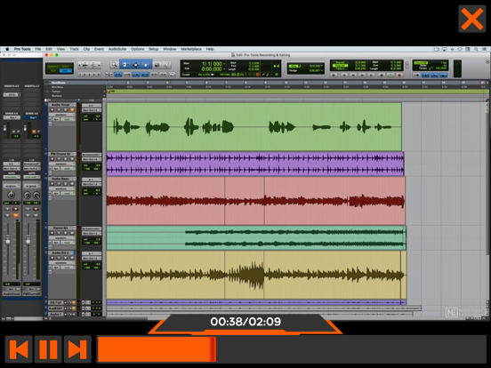The height and width of the screenshot is (368, 491).
Task: Open Audio Vocal waveform view selector
Action: (x=61, y=115)
